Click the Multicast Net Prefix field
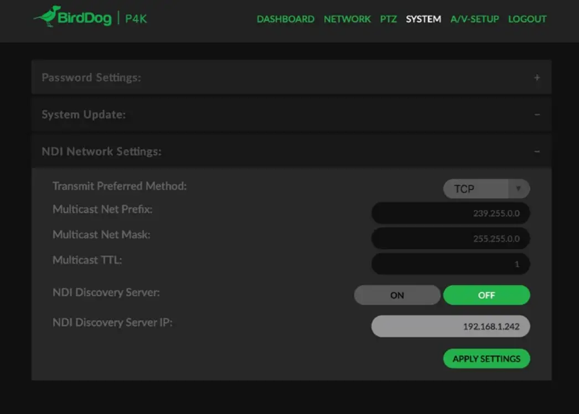The width and height of the screenshot is (579, 414). click(450, 213)
